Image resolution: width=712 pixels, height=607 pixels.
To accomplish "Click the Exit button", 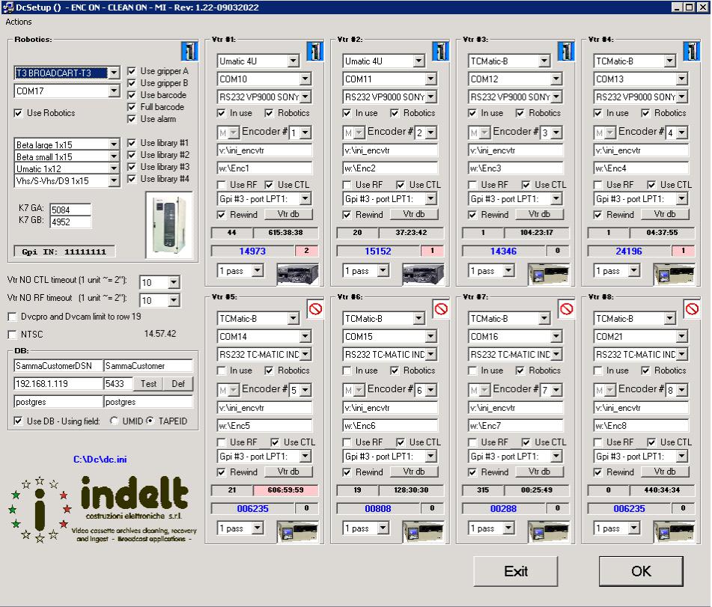I will pos(515,571).
